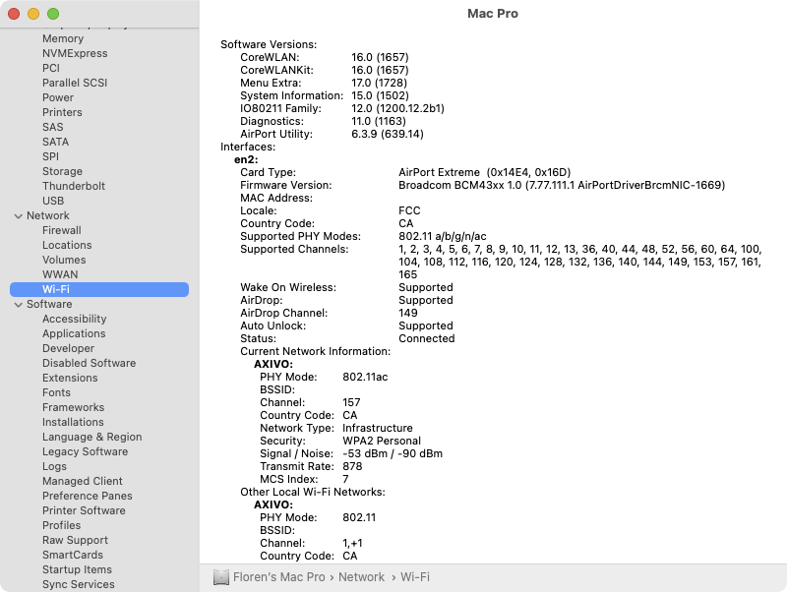Viewport: 787px width, 592px height.
Task: Select SAS in the sidebar
Action: click(53, 127)
